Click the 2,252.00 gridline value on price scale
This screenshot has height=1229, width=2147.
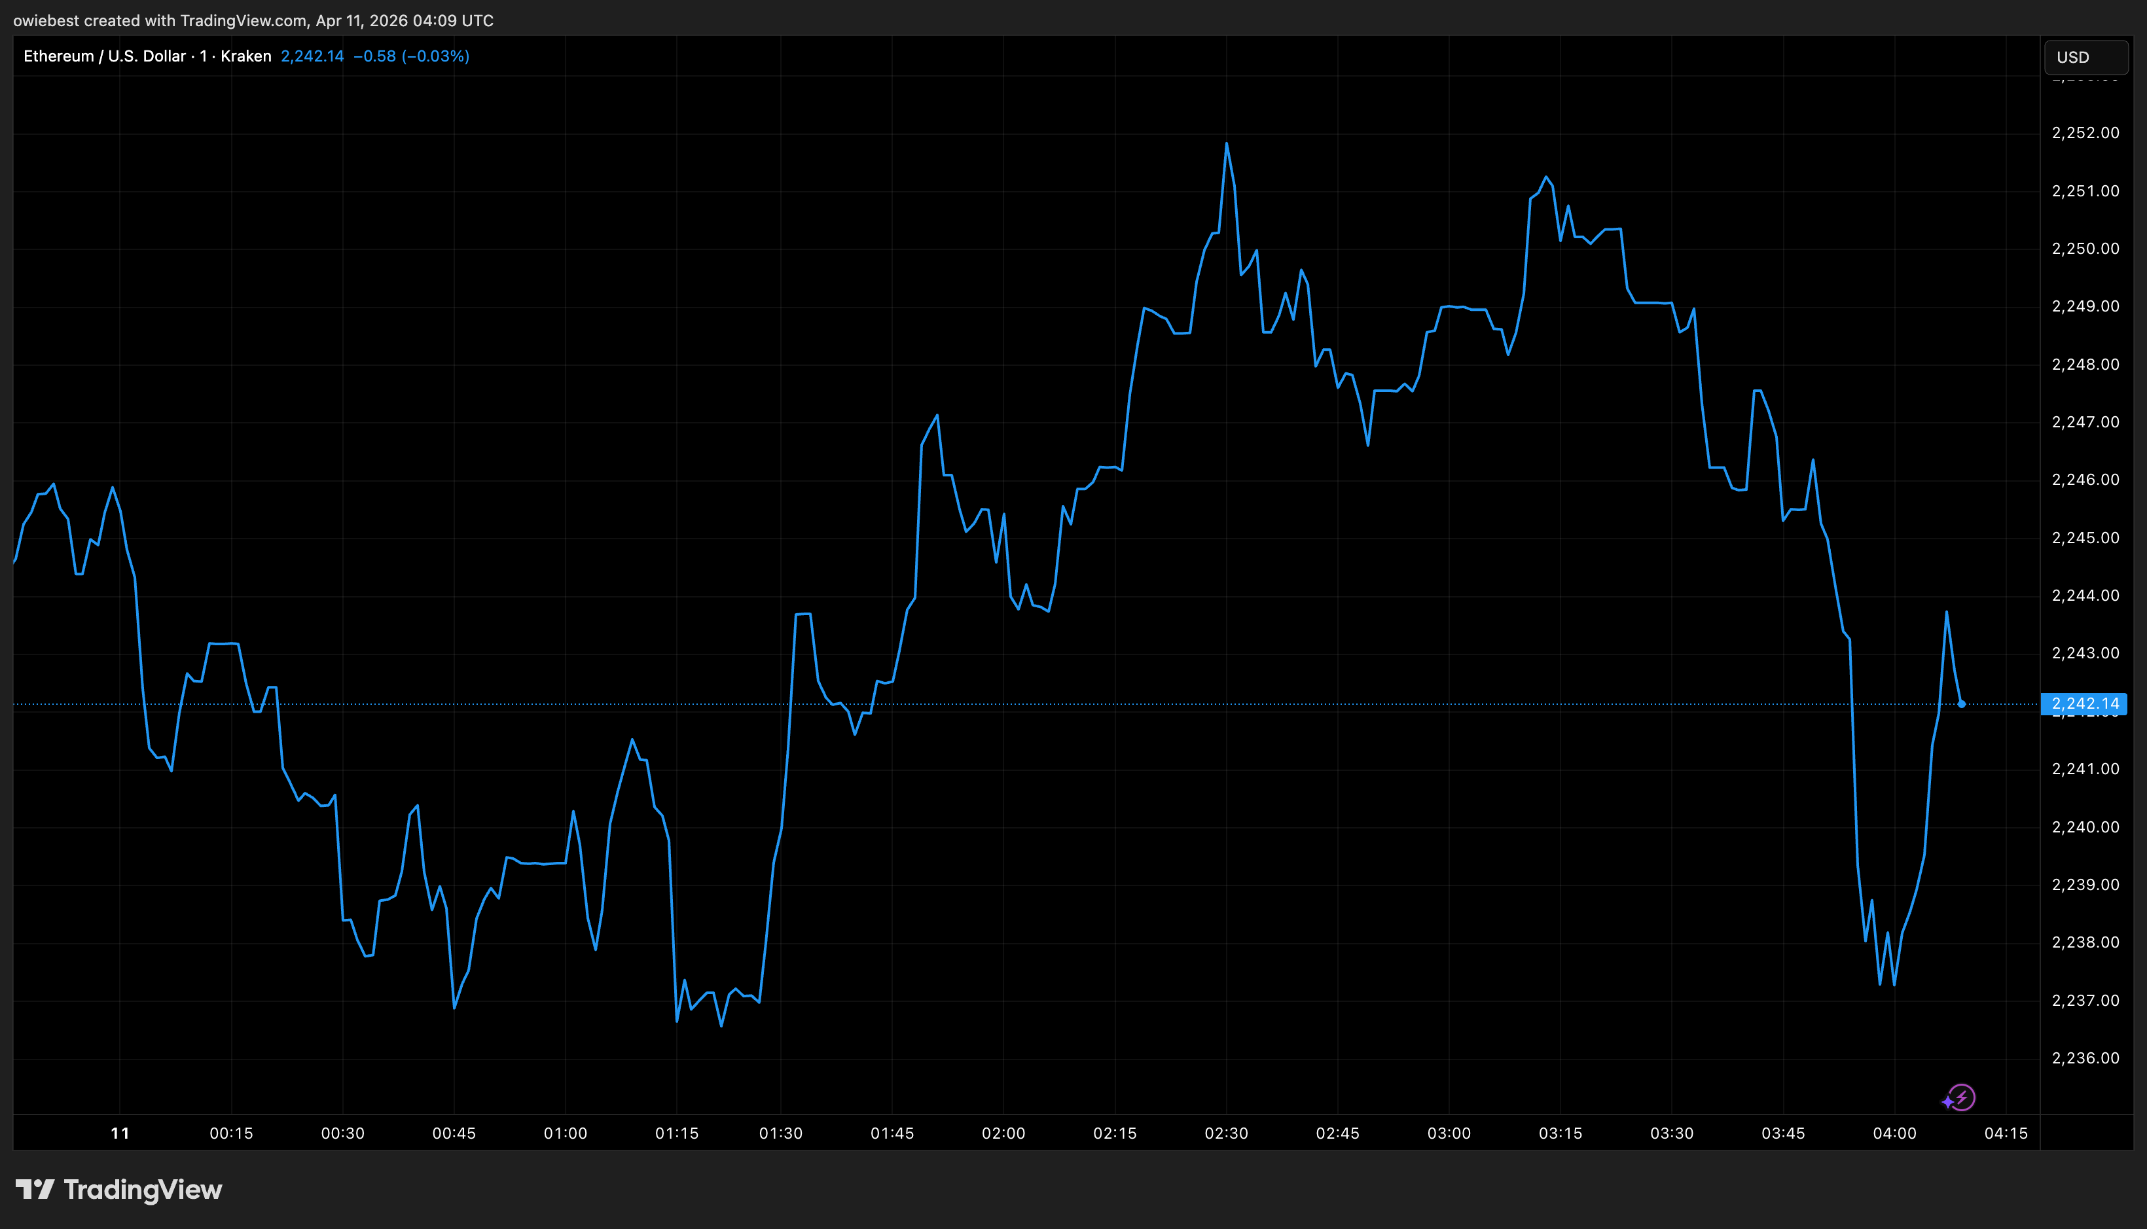(2086, 133)
